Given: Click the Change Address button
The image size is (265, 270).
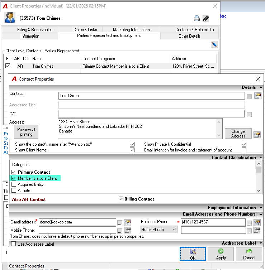Looking at the screenshot, I should (238, 134).
